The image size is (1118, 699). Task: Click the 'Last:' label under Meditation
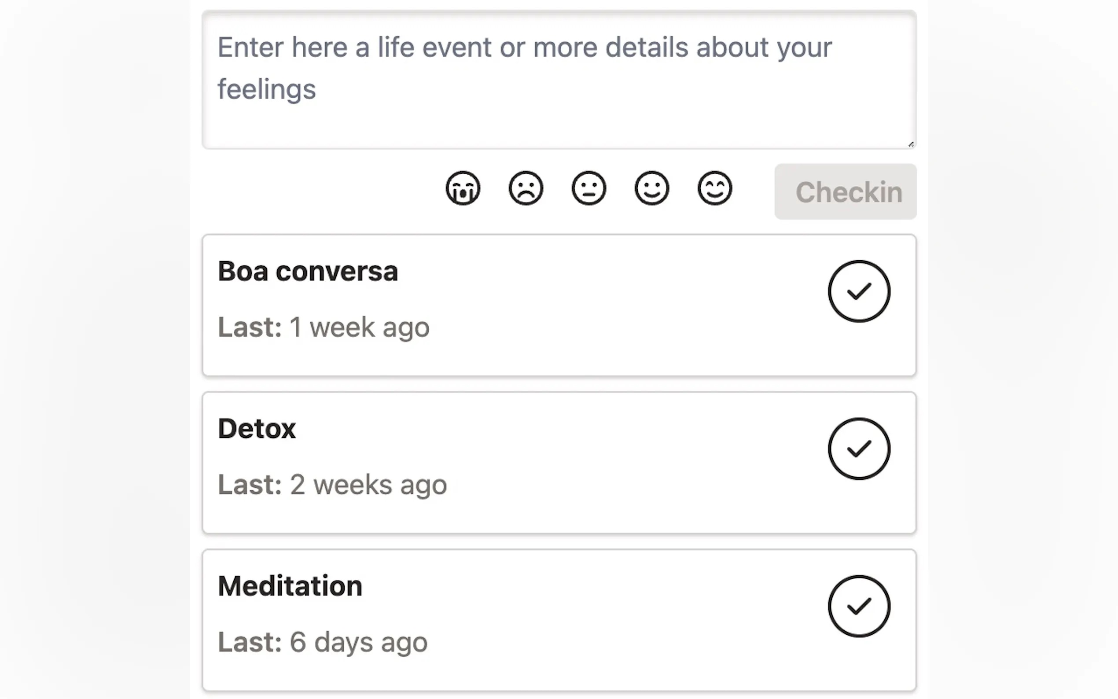pyautogui.click(x=250, y=642)
